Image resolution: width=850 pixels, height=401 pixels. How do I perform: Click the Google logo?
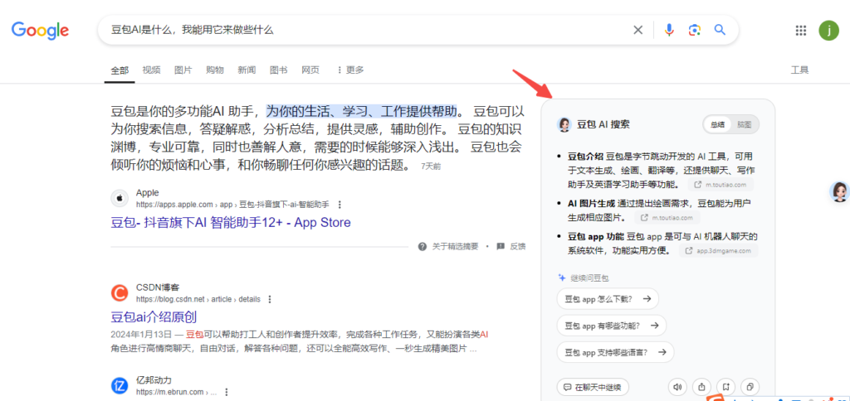(x=40, y=31)
